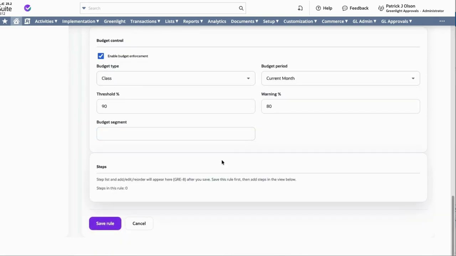Image resolution: width=456 pixels, height=256 pixels.
Task: Open the Analytics tab
Action: pyautogui.click(x=217, y=21)
